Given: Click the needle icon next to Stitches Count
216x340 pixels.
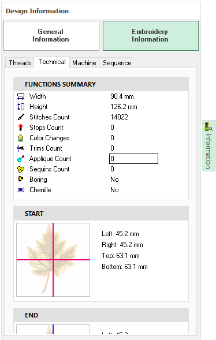Looking at the screenshot, I should (21, 117).
